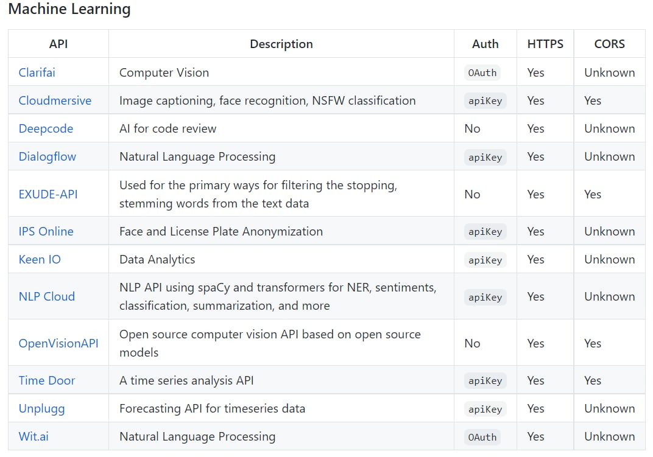This screenshot has width=653, height=457.
Task: Click the apiKey badge in Unplugg row
Action: pos(485,409)
